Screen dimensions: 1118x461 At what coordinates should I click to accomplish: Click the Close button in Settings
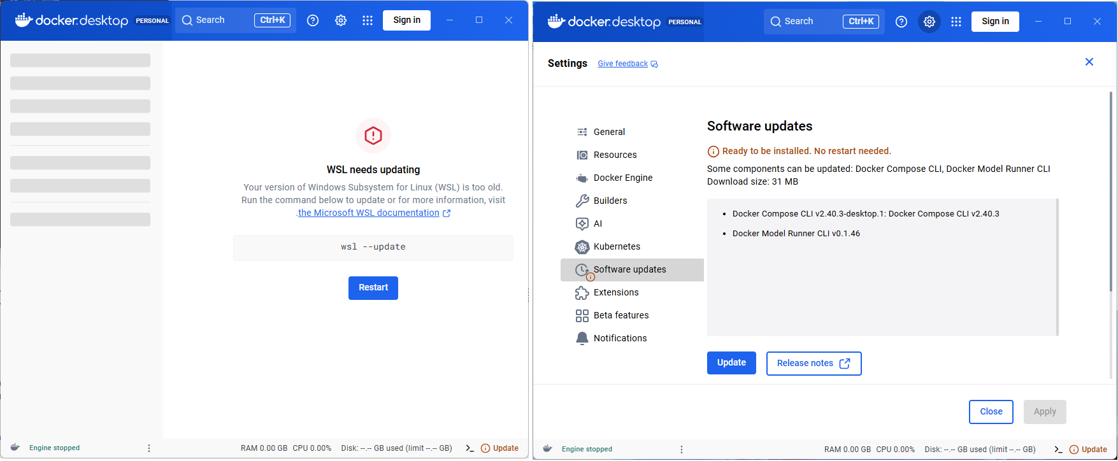pos(991,412)
